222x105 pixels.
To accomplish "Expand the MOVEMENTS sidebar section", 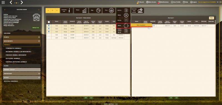I will [22, 41].
